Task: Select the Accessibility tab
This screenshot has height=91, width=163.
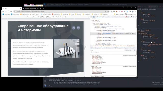Action: point(133,48)
